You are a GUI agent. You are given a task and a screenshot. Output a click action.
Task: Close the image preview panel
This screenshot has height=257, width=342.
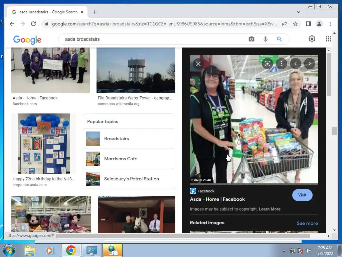tap(198, 64)
